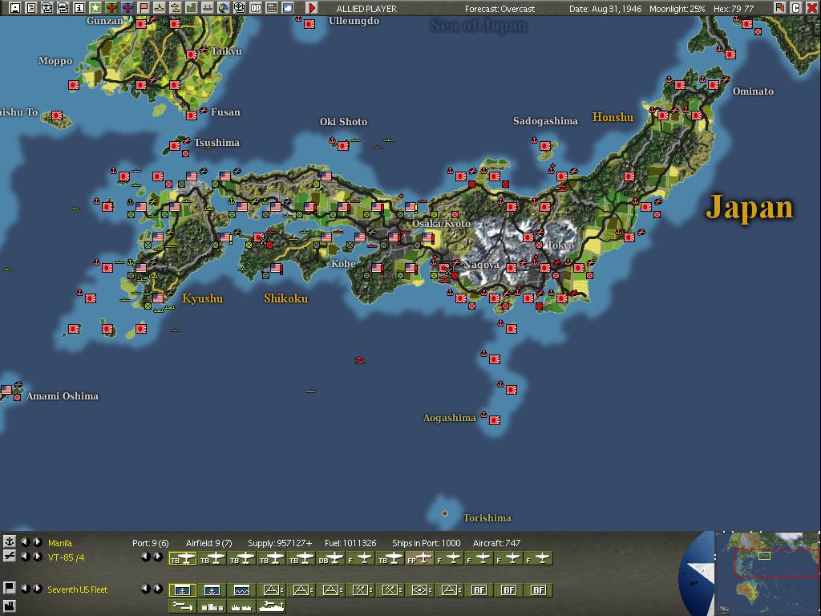Open the single yellow ship list icon

(160, 8)
